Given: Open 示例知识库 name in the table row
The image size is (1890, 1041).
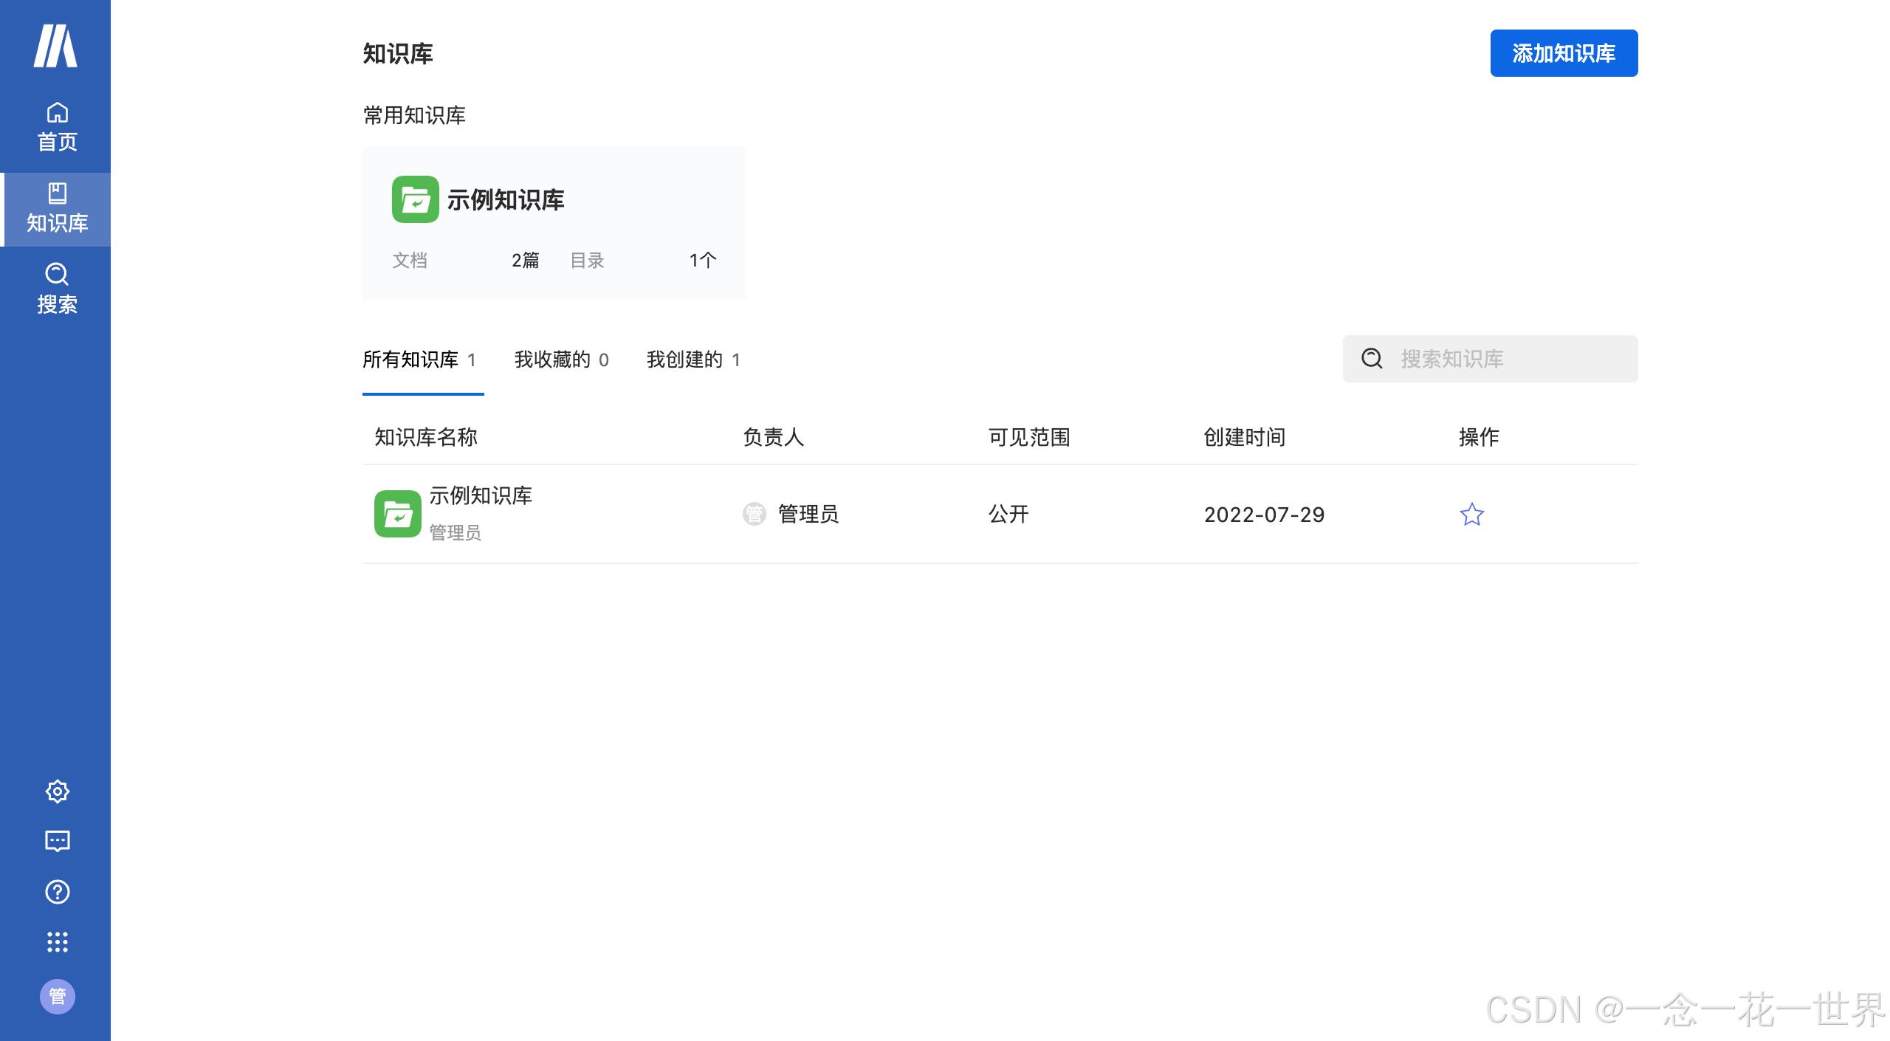Looking at the screenshot, I should [x=481, y=495].
